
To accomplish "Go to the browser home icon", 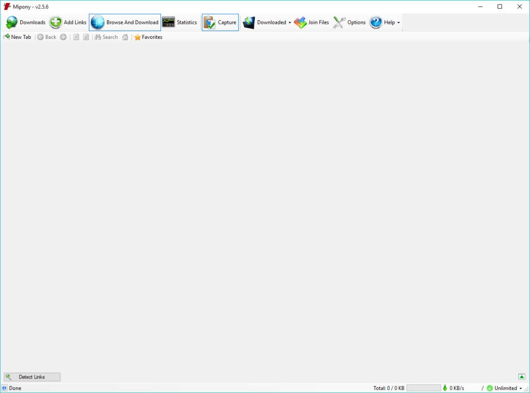I will [125, 37].
